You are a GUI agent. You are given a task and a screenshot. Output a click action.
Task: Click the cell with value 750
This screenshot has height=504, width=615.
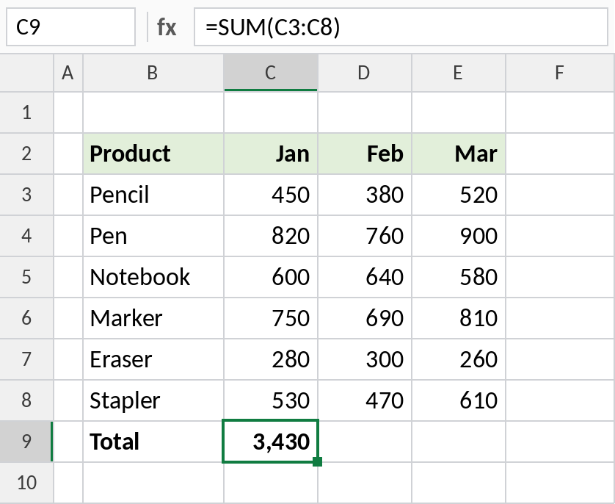[x=271, y=318]
